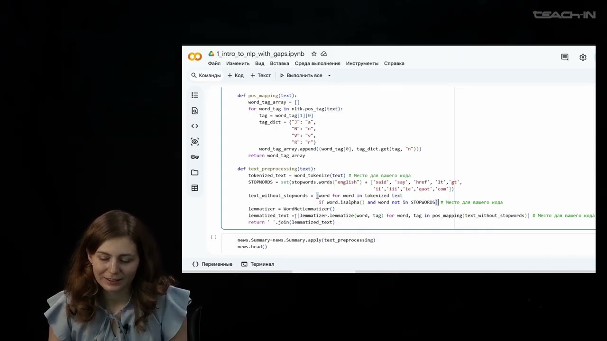Image resolution: width=607 pixels, height=341 pixels.
Task: Click the Google Drive icon beside notebook title
Action: tap(211, 54)
